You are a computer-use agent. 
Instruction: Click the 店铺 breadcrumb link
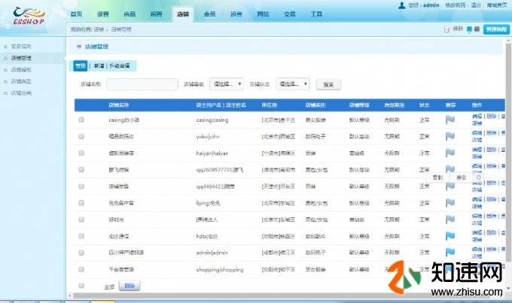pyautogui.click(x=99, y=29)
